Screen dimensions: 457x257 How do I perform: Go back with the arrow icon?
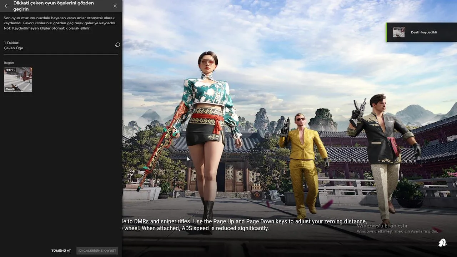(x=6, y=6)
